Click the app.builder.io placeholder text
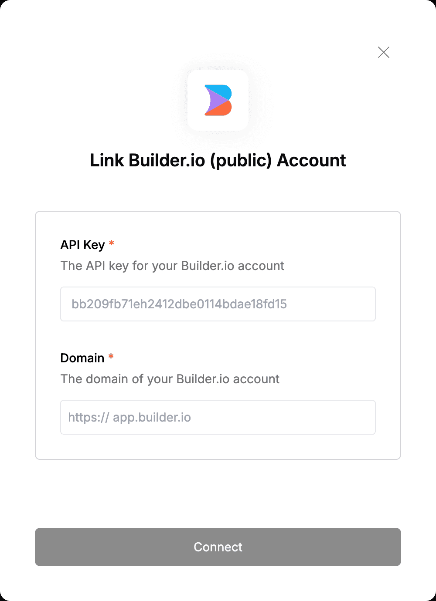436x601 pixels. pos(152,417)
